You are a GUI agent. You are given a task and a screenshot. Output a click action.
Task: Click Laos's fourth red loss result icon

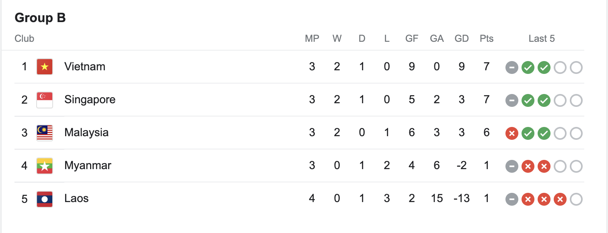(560, 199)
